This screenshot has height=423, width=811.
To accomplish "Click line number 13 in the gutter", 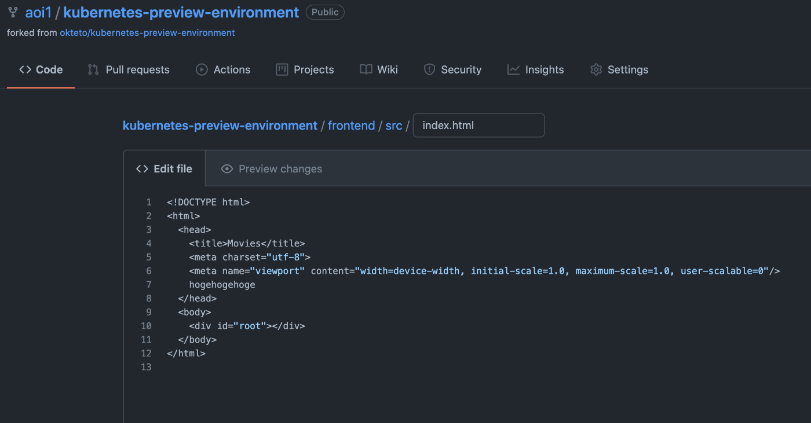I will click(x=146, y=367).
